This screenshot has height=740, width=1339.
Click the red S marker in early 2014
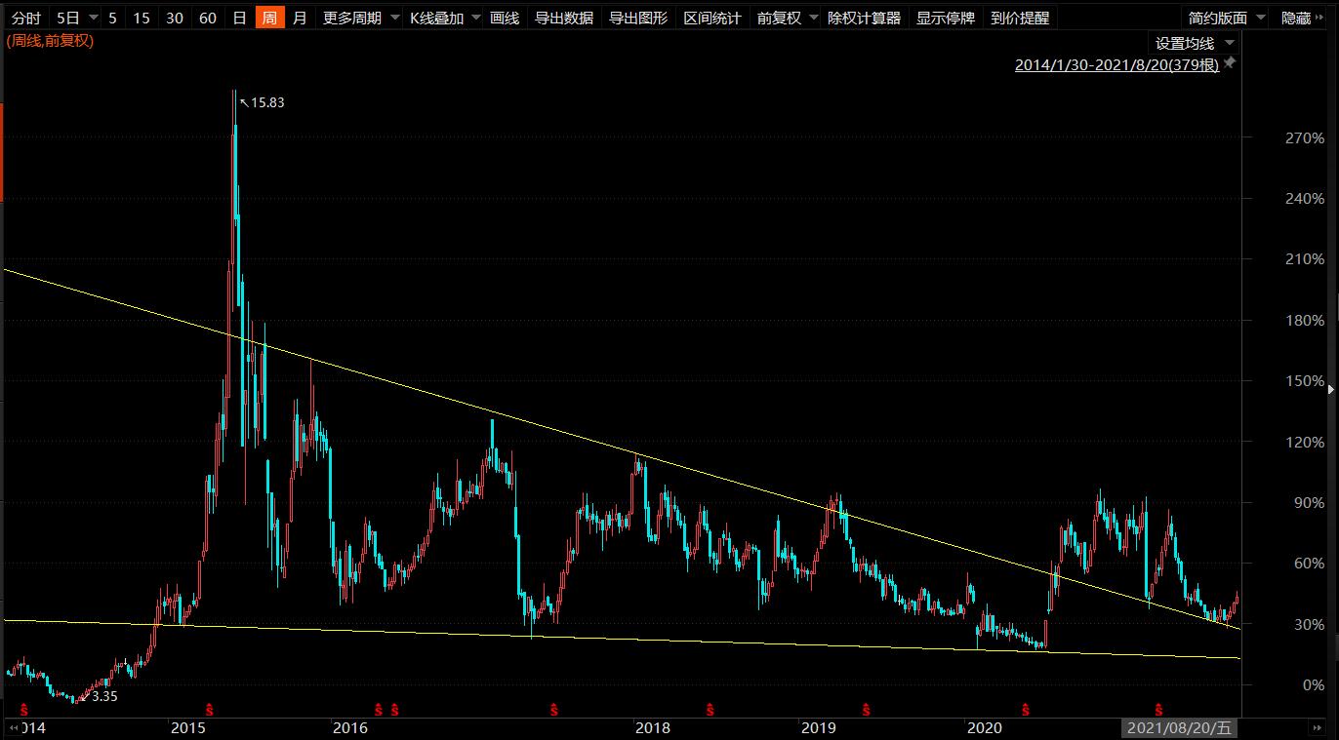pos(23,708)
